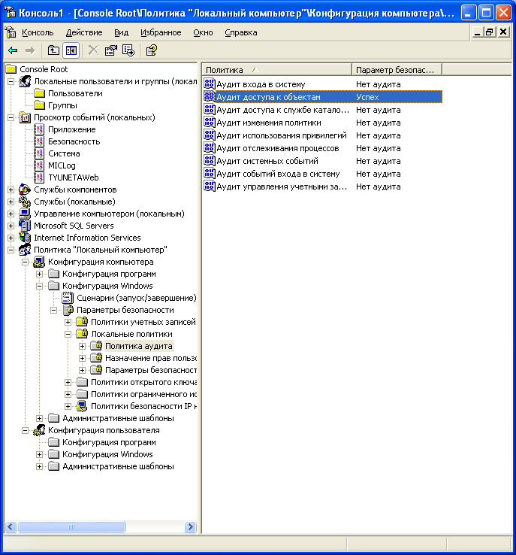
Task: Select Аудит входа в систему policy row
Action: pos(261,84)
